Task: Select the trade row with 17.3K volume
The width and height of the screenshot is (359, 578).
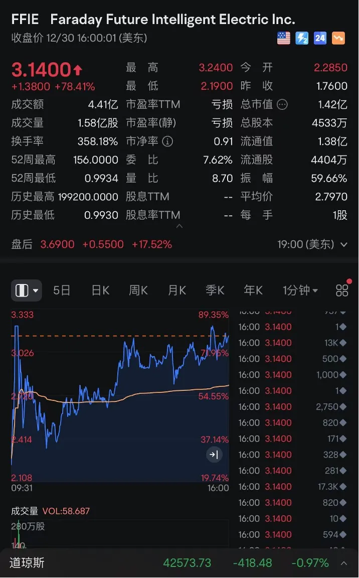Action: tap(292, 487)
